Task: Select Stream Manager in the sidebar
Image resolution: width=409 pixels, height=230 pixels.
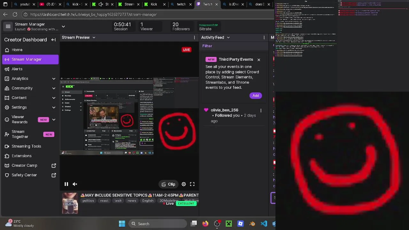Action: tap(30, 59)
